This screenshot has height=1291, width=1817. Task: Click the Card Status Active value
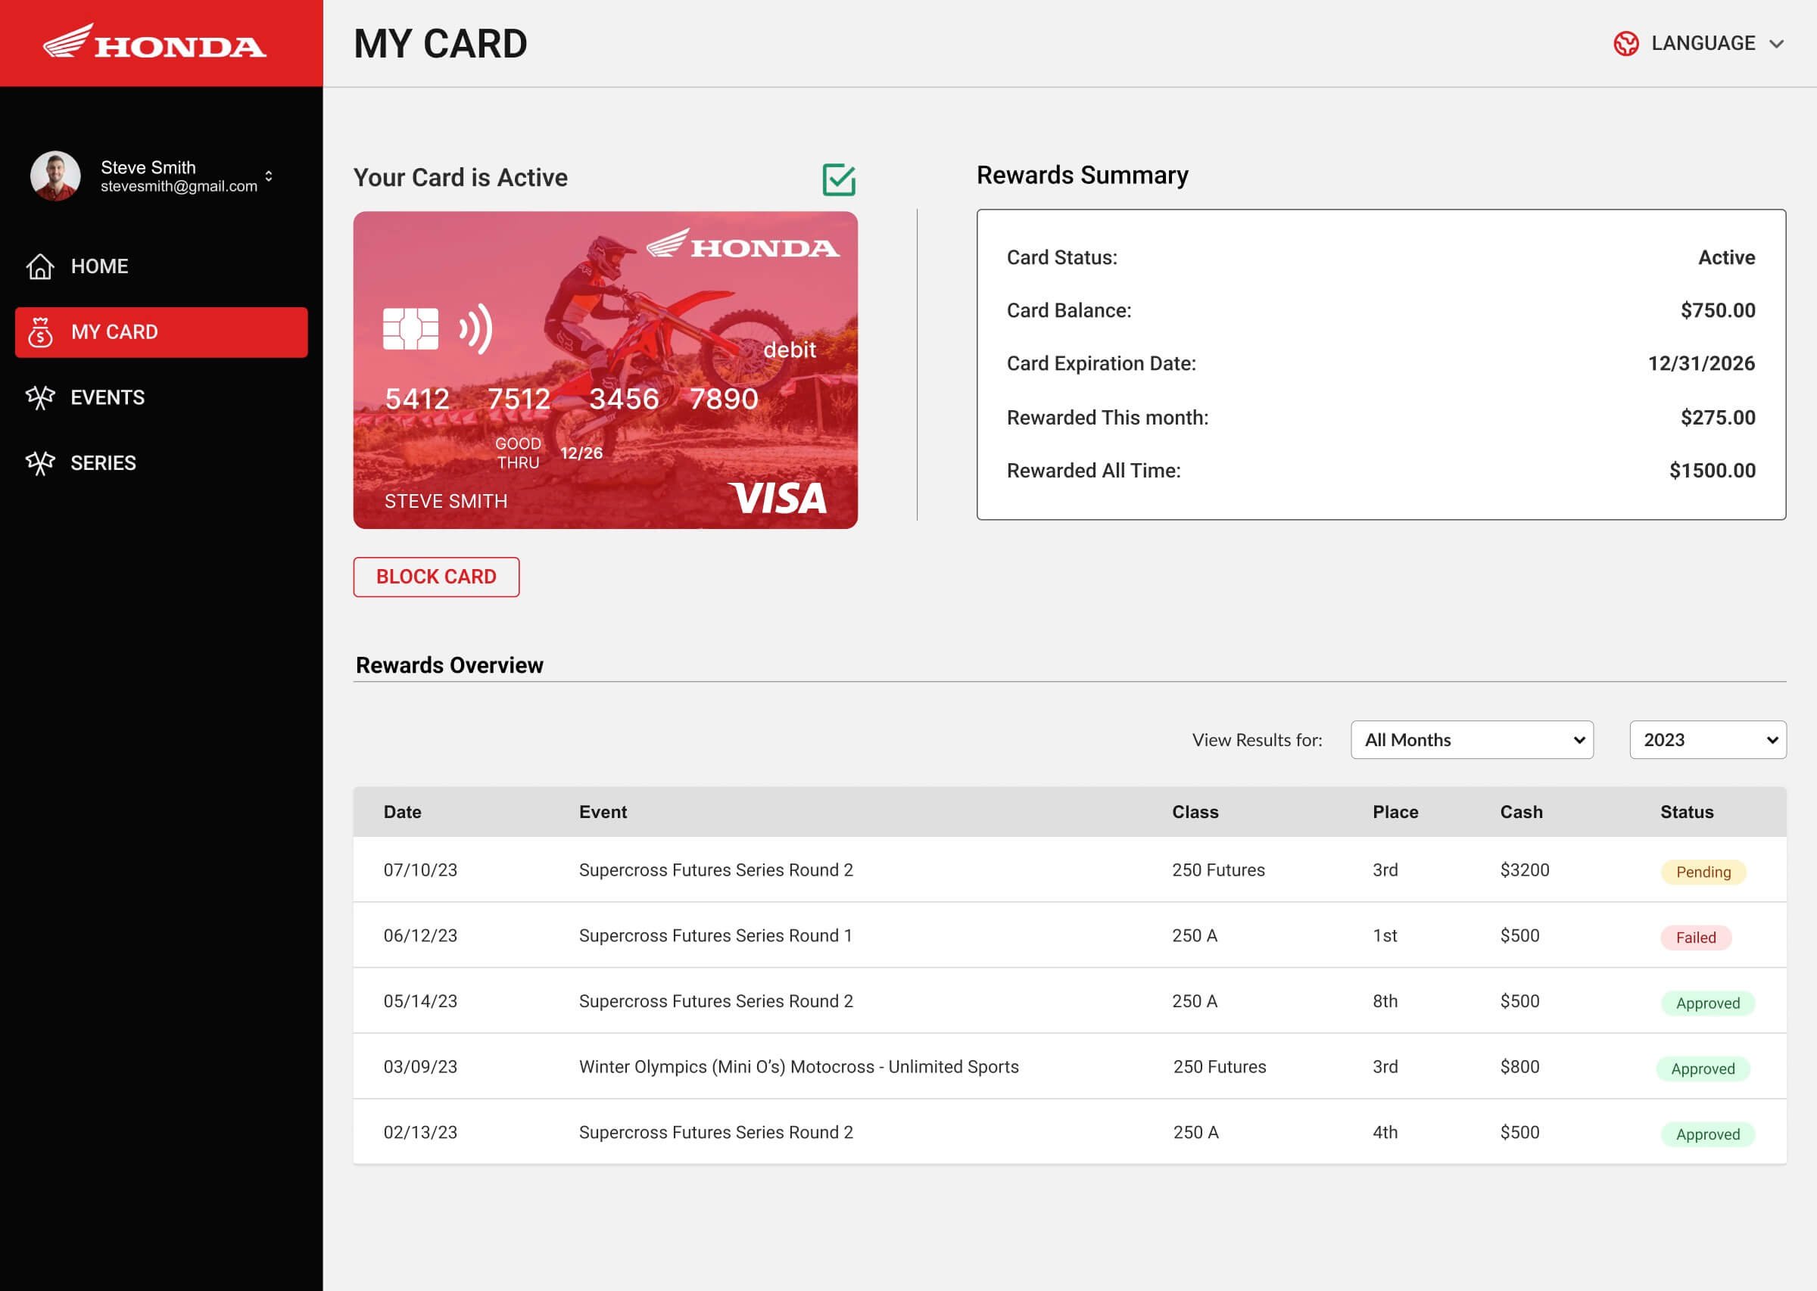tap(1727, 257)
